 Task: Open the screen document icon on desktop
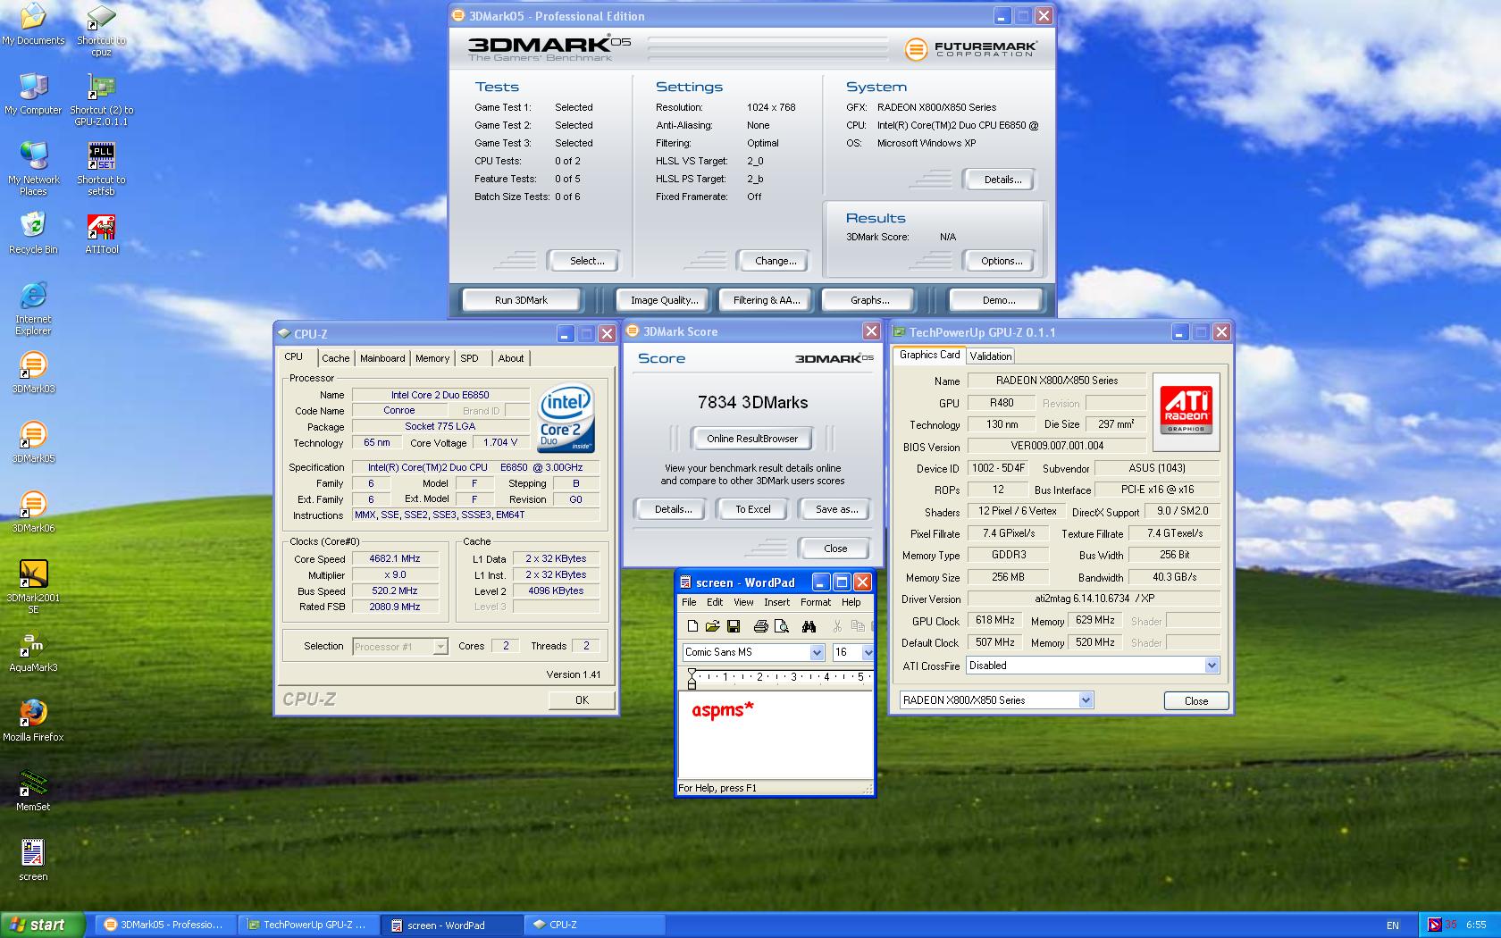click(x=33, y=860)
